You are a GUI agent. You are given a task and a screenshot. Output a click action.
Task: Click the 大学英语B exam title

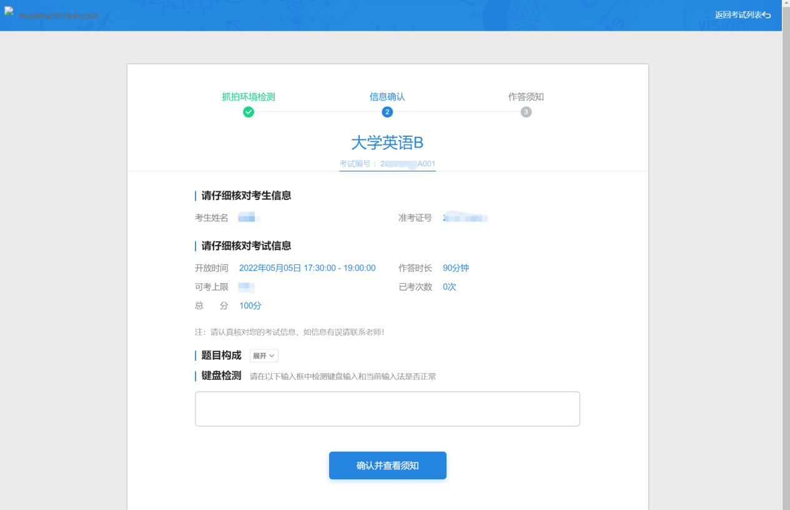[387, 142]
